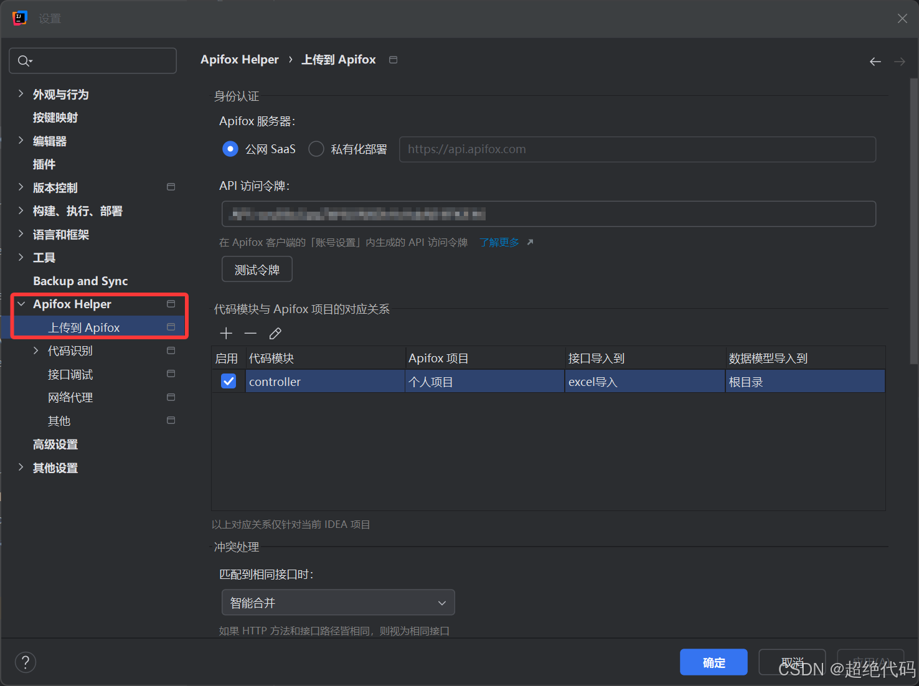
Task: Click project icon next to 版本控制
Action: pyautogui.click(x=171, y=187)
